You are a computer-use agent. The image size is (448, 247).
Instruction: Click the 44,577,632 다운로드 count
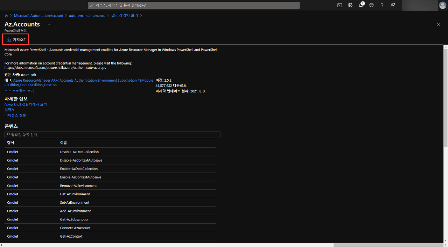click(x=171, y=85)
